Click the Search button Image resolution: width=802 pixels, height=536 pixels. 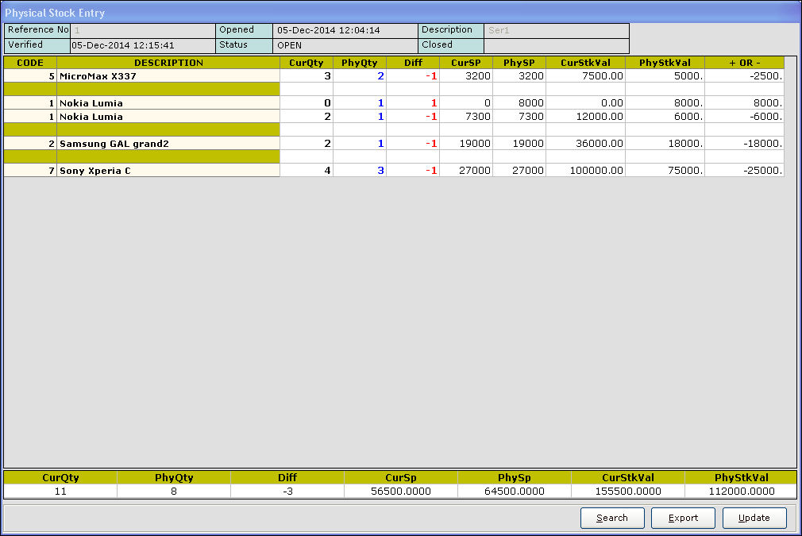612,518
